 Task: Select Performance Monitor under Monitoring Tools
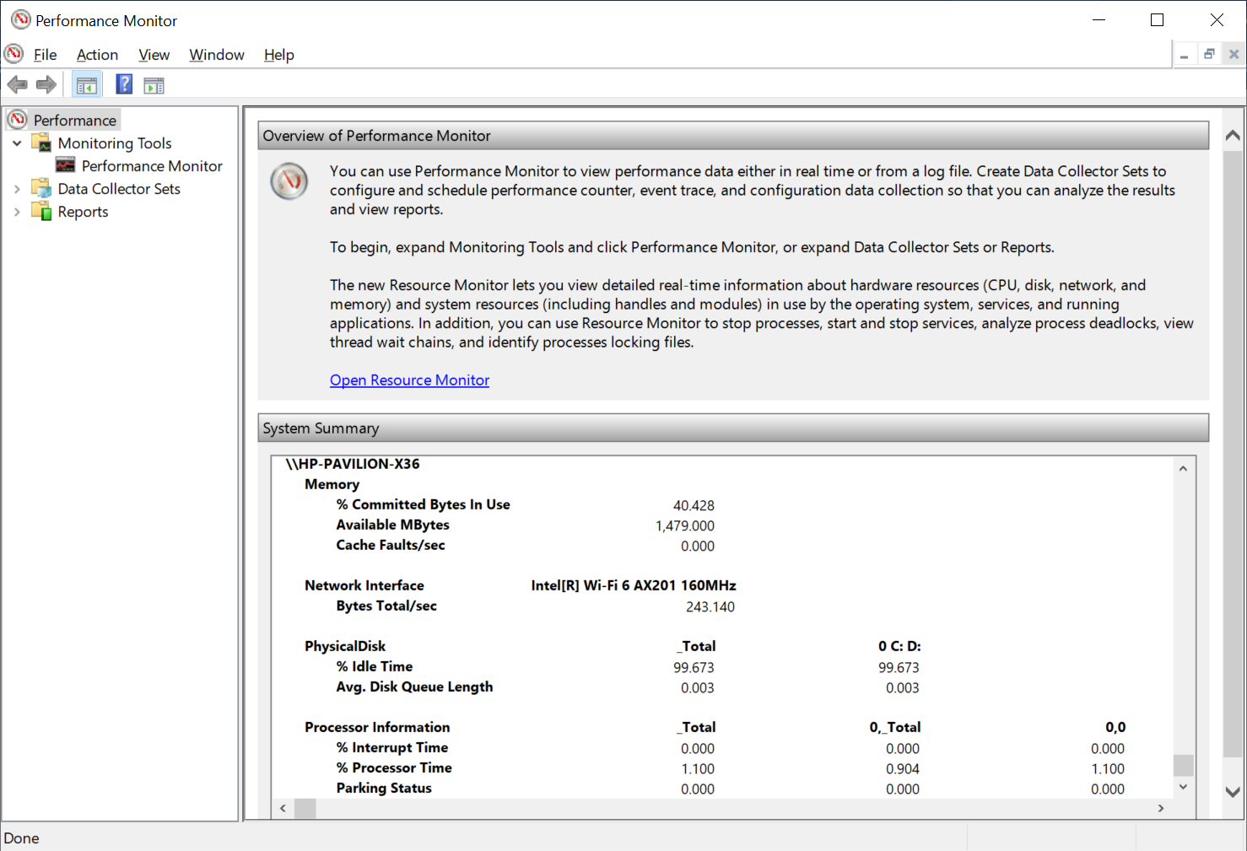click(x=152, y=166)
